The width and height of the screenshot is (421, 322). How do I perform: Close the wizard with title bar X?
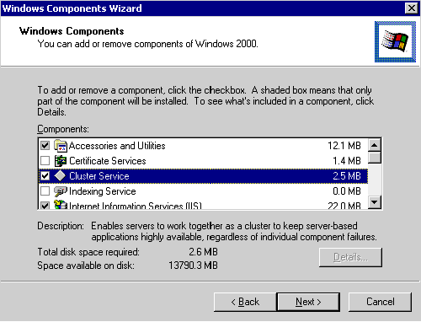[412, 8]
